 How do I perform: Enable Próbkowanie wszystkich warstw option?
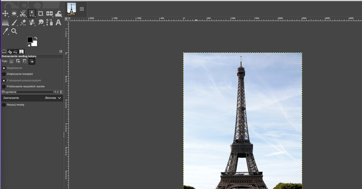coord(4,87)
